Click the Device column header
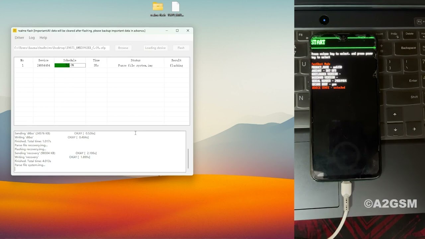 [43, 60]
